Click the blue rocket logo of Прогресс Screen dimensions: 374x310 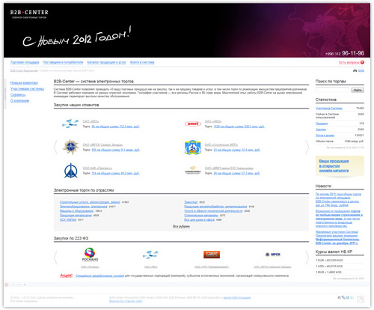[71, 171]
